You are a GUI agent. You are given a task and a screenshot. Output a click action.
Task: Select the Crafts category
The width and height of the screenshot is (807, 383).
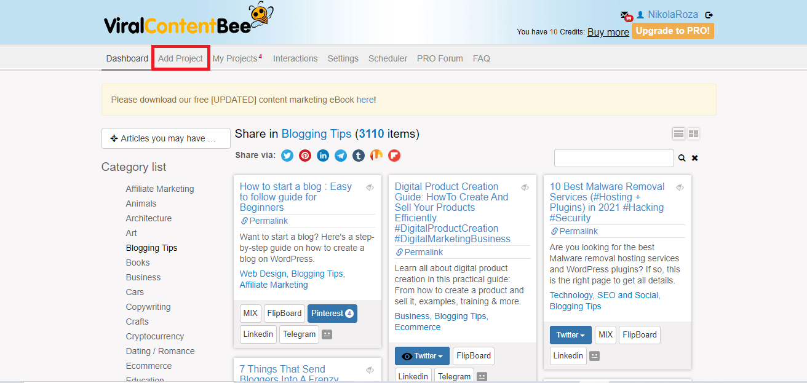[x=137, y=322]
